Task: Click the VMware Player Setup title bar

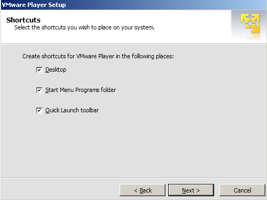Action: pos(133,5)
